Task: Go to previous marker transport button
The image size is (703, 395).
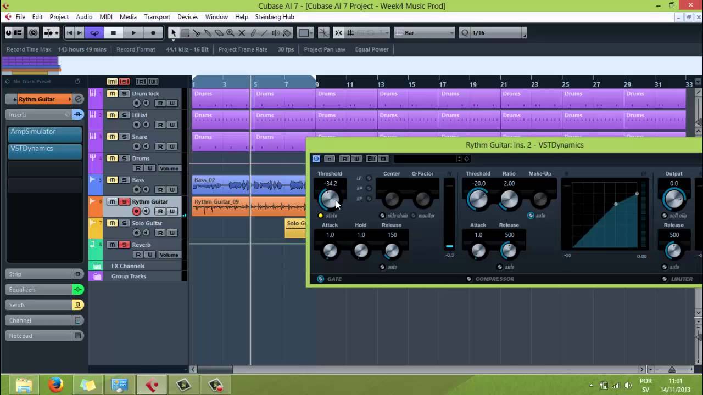Action: (x=70, y=33)
